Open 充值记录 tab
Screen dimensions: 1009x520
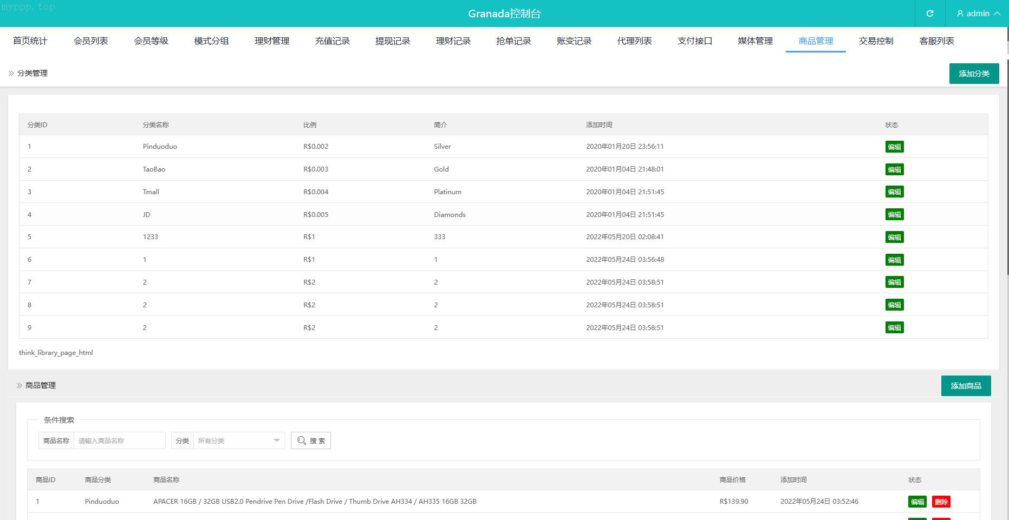(x=333, y=41)
